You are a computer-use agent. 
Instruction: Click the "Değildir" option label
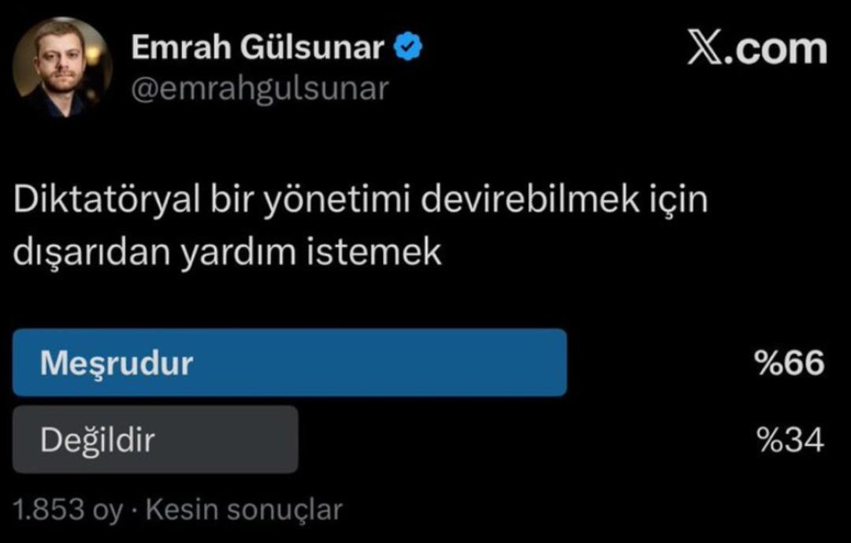[98, 439]
